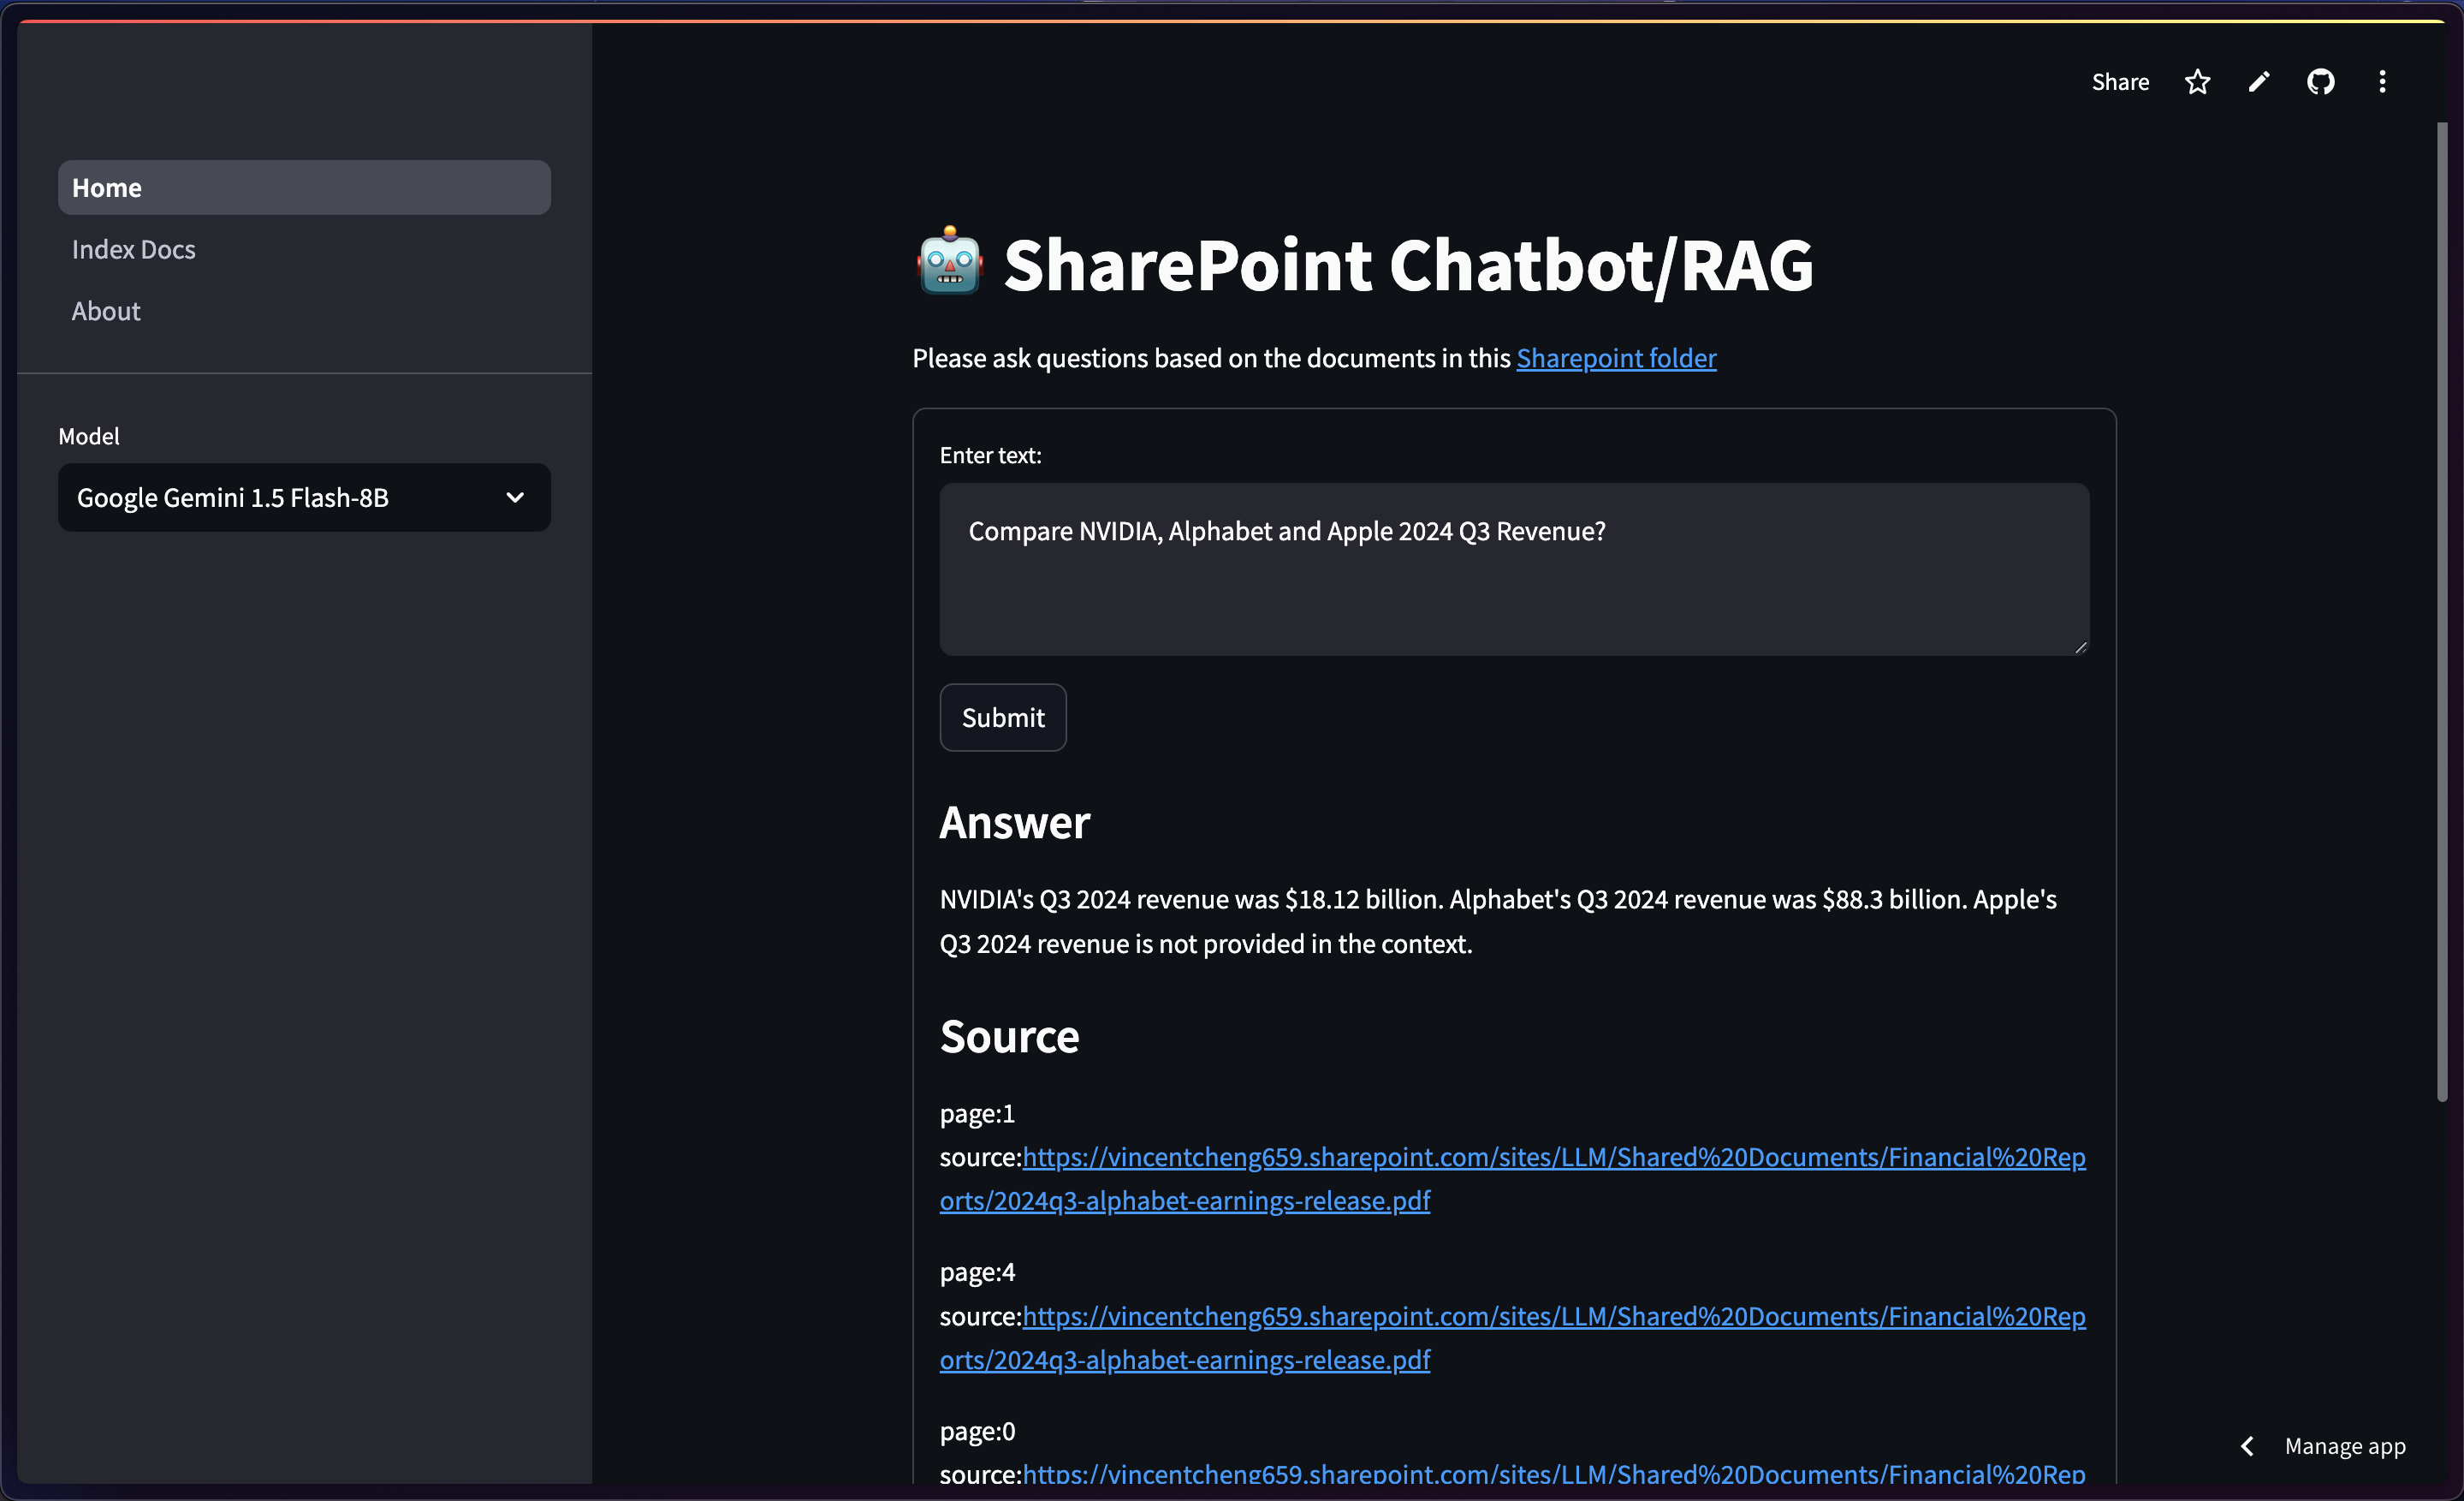This screenshot has height=1501, width=2464.
Task: Click the Source heading
Action: click(1009, 1037)
